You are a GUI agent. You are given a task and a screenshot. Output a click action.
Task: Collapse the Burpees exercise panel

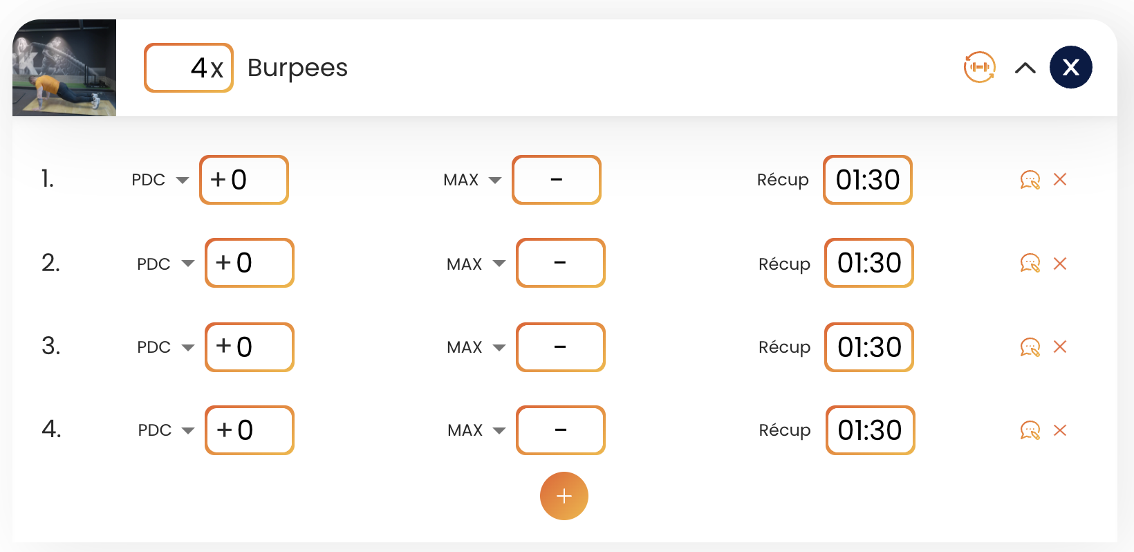point(1025,68)
